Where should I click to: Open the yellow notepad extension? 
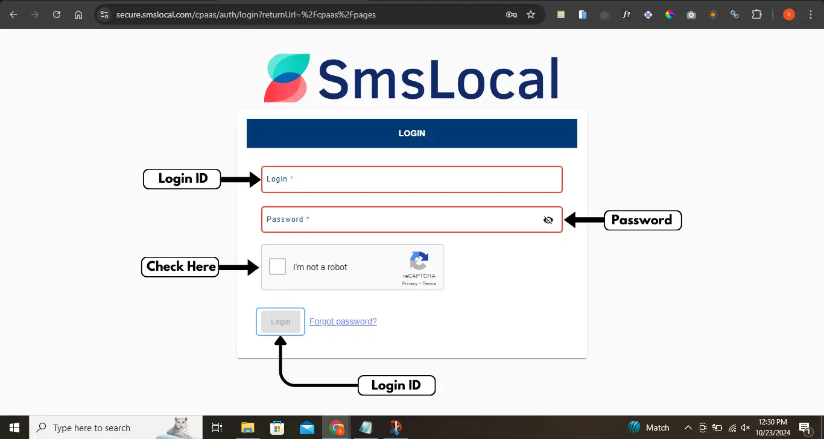(561, 14)
